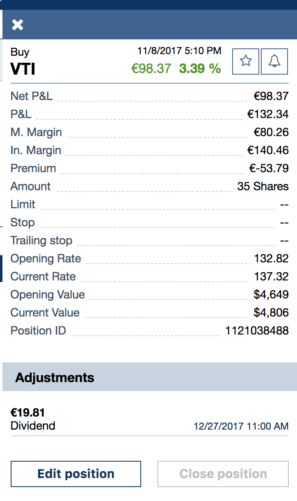Click the Limit row value
The image size is (297, 501).
click(x=284, y=205)
